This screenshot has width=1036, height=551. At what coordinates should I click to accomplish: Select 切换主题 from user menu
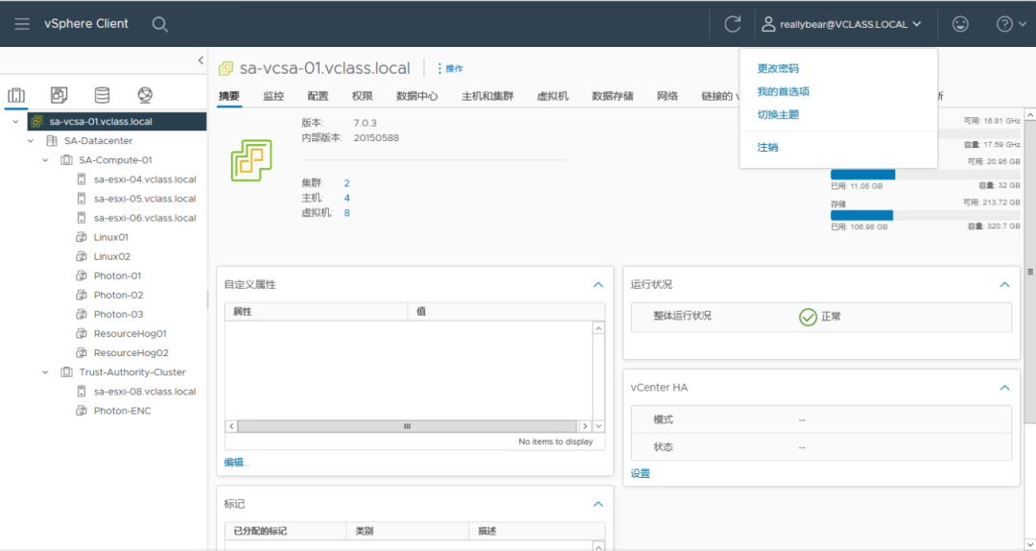778,114
